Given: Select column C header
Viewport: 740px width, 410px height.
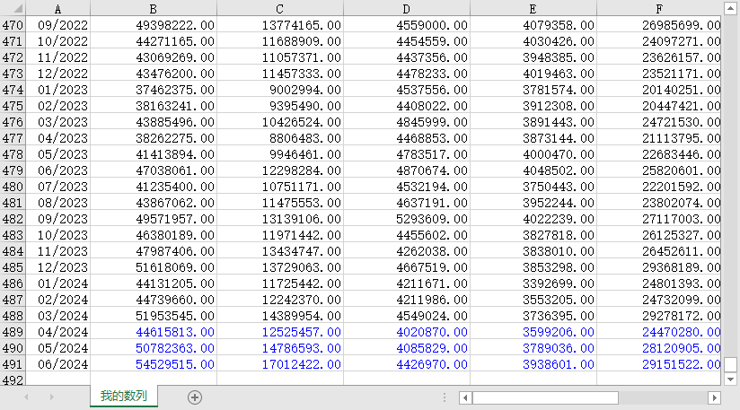Looking at the screenshot, I should point(280,8).
